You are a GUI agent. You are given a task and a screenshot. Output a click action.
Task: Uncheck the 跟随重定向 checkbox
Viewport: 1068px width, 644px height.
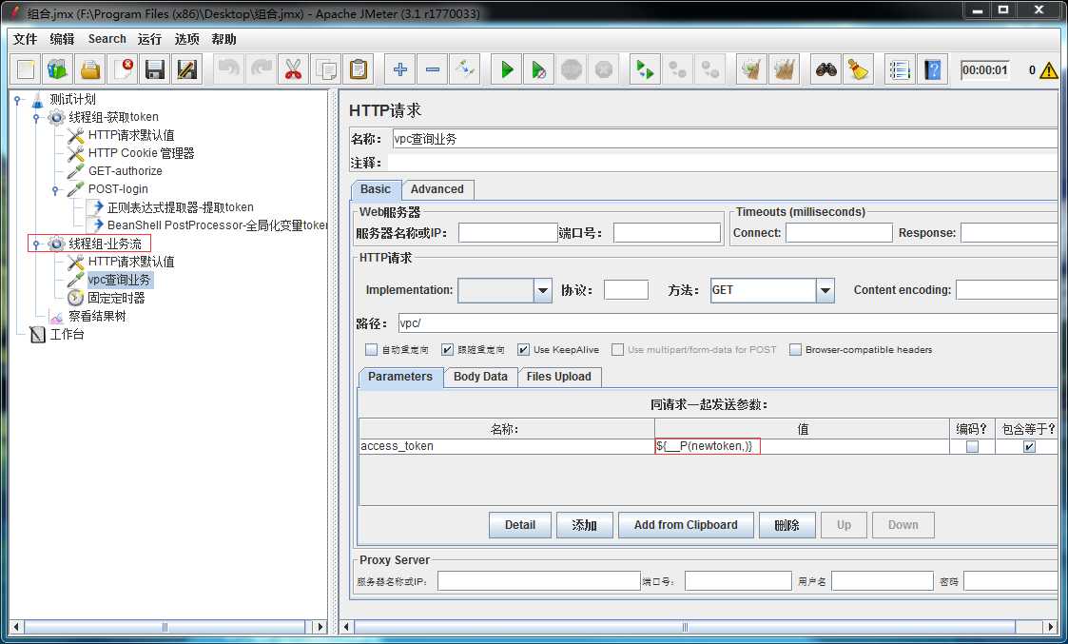(x=448, y=350)
